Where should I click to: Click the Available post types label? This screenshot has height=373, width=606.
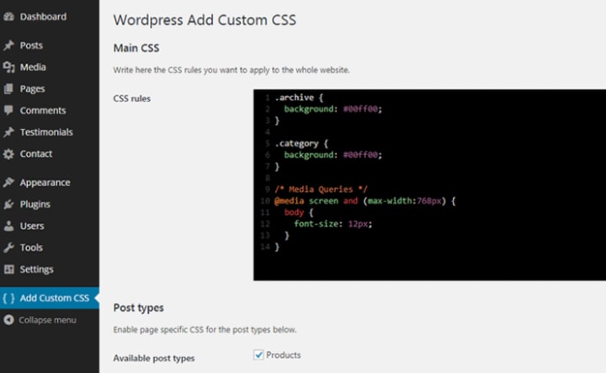click(154, 359)
